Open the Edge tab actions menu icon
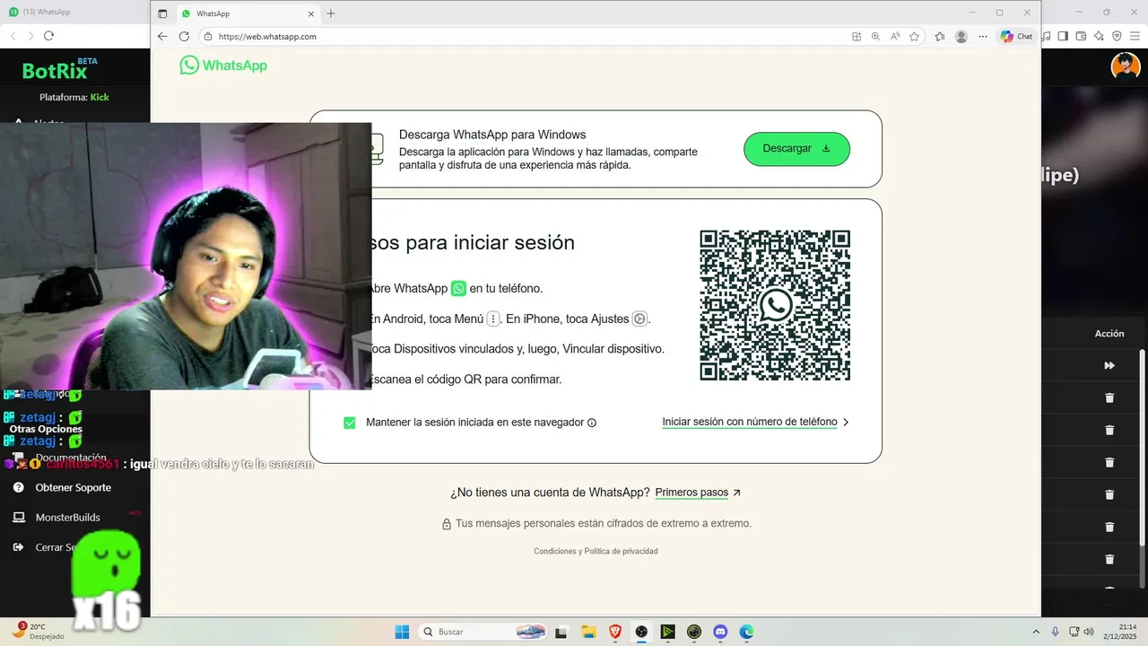Viewport: 1148px width, 646px height. 162,13
